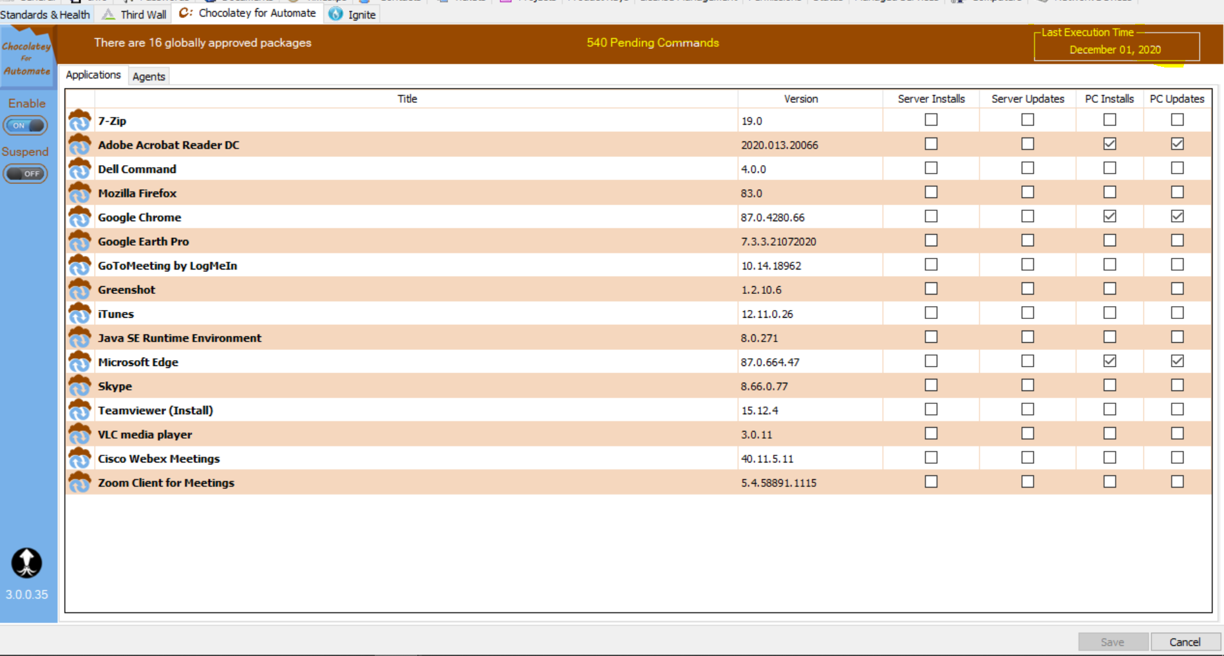Click the Google Chrome row package icon
This screenshot has height=656, width=1224.
(80, 217)
